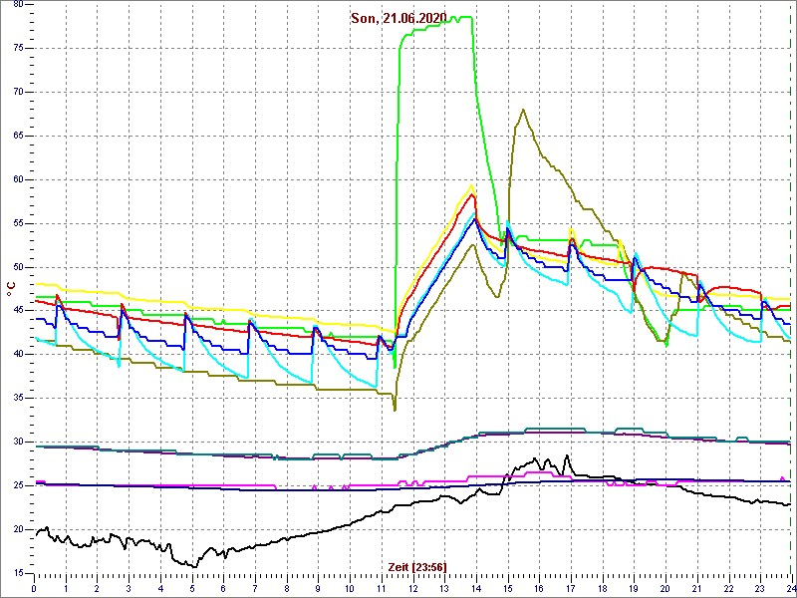Click hour 3 on the time axis
The image size is (797, 598).
pyautogui.click(x=129, y=587)
